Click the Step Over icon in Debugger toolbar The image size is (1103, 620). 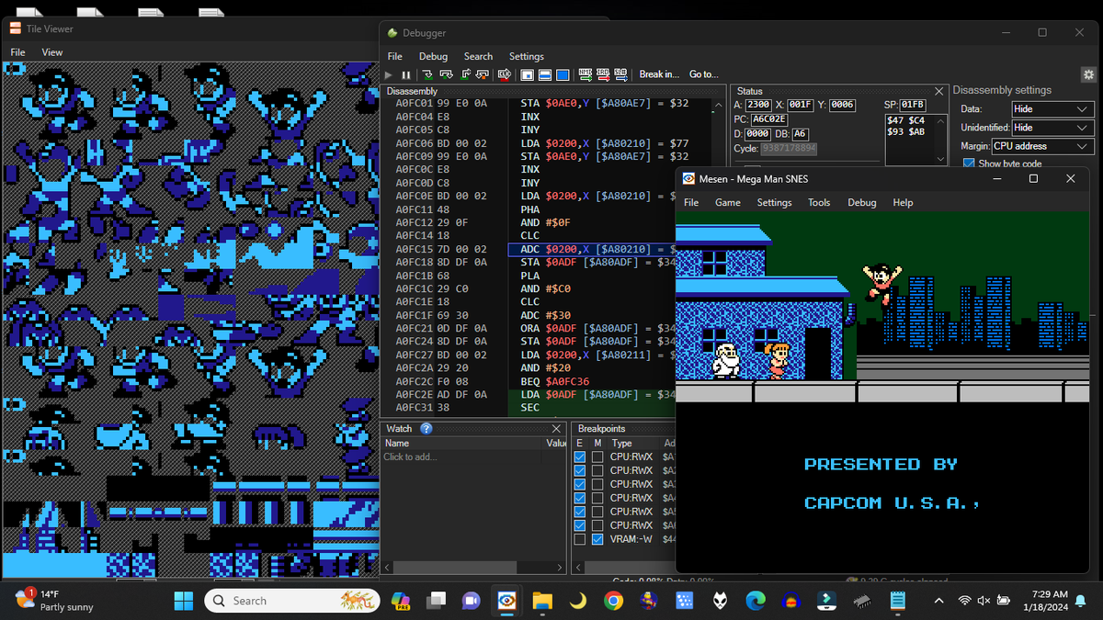[447, 74]
